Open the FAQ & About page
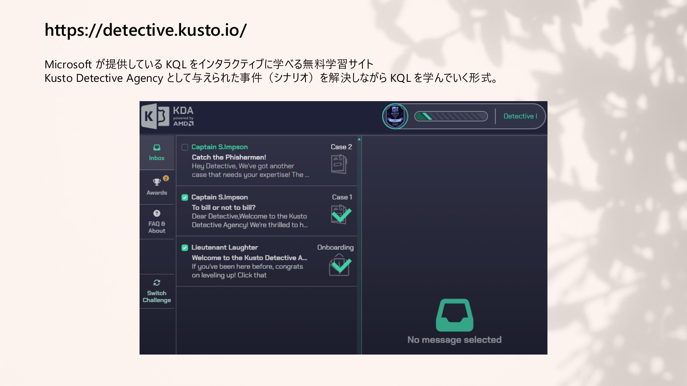 (157, 222)
